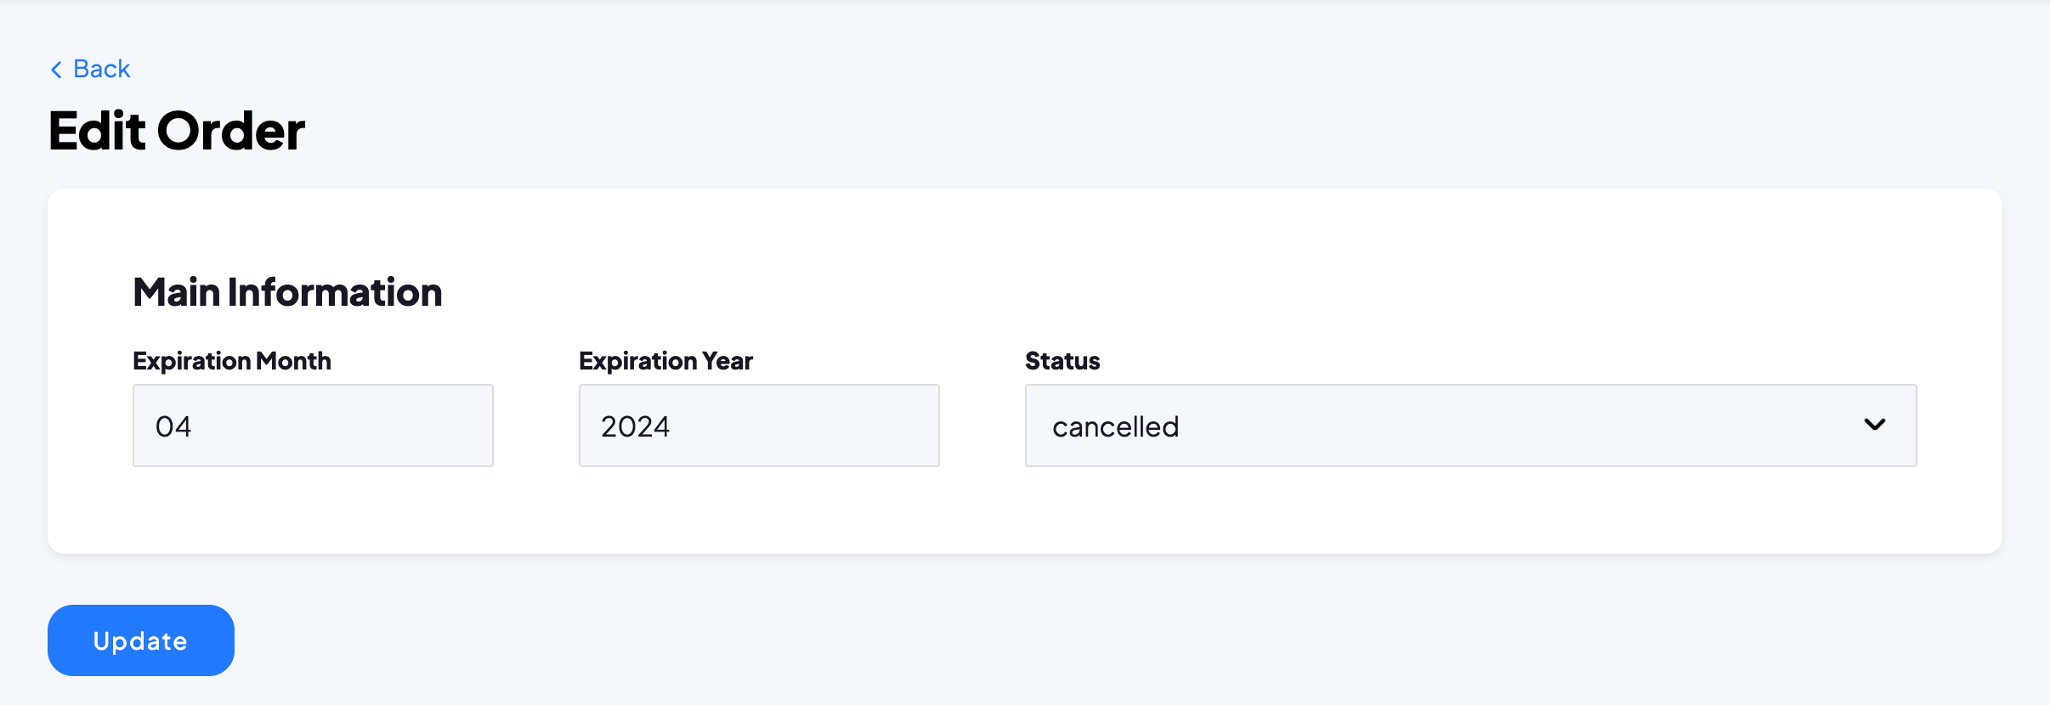Place cursor on the 04 month value
This screenshot has width=2050, height=705.
point(173,426)
